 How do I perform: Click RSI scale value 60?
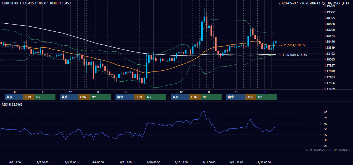click(x=326, y=123)
